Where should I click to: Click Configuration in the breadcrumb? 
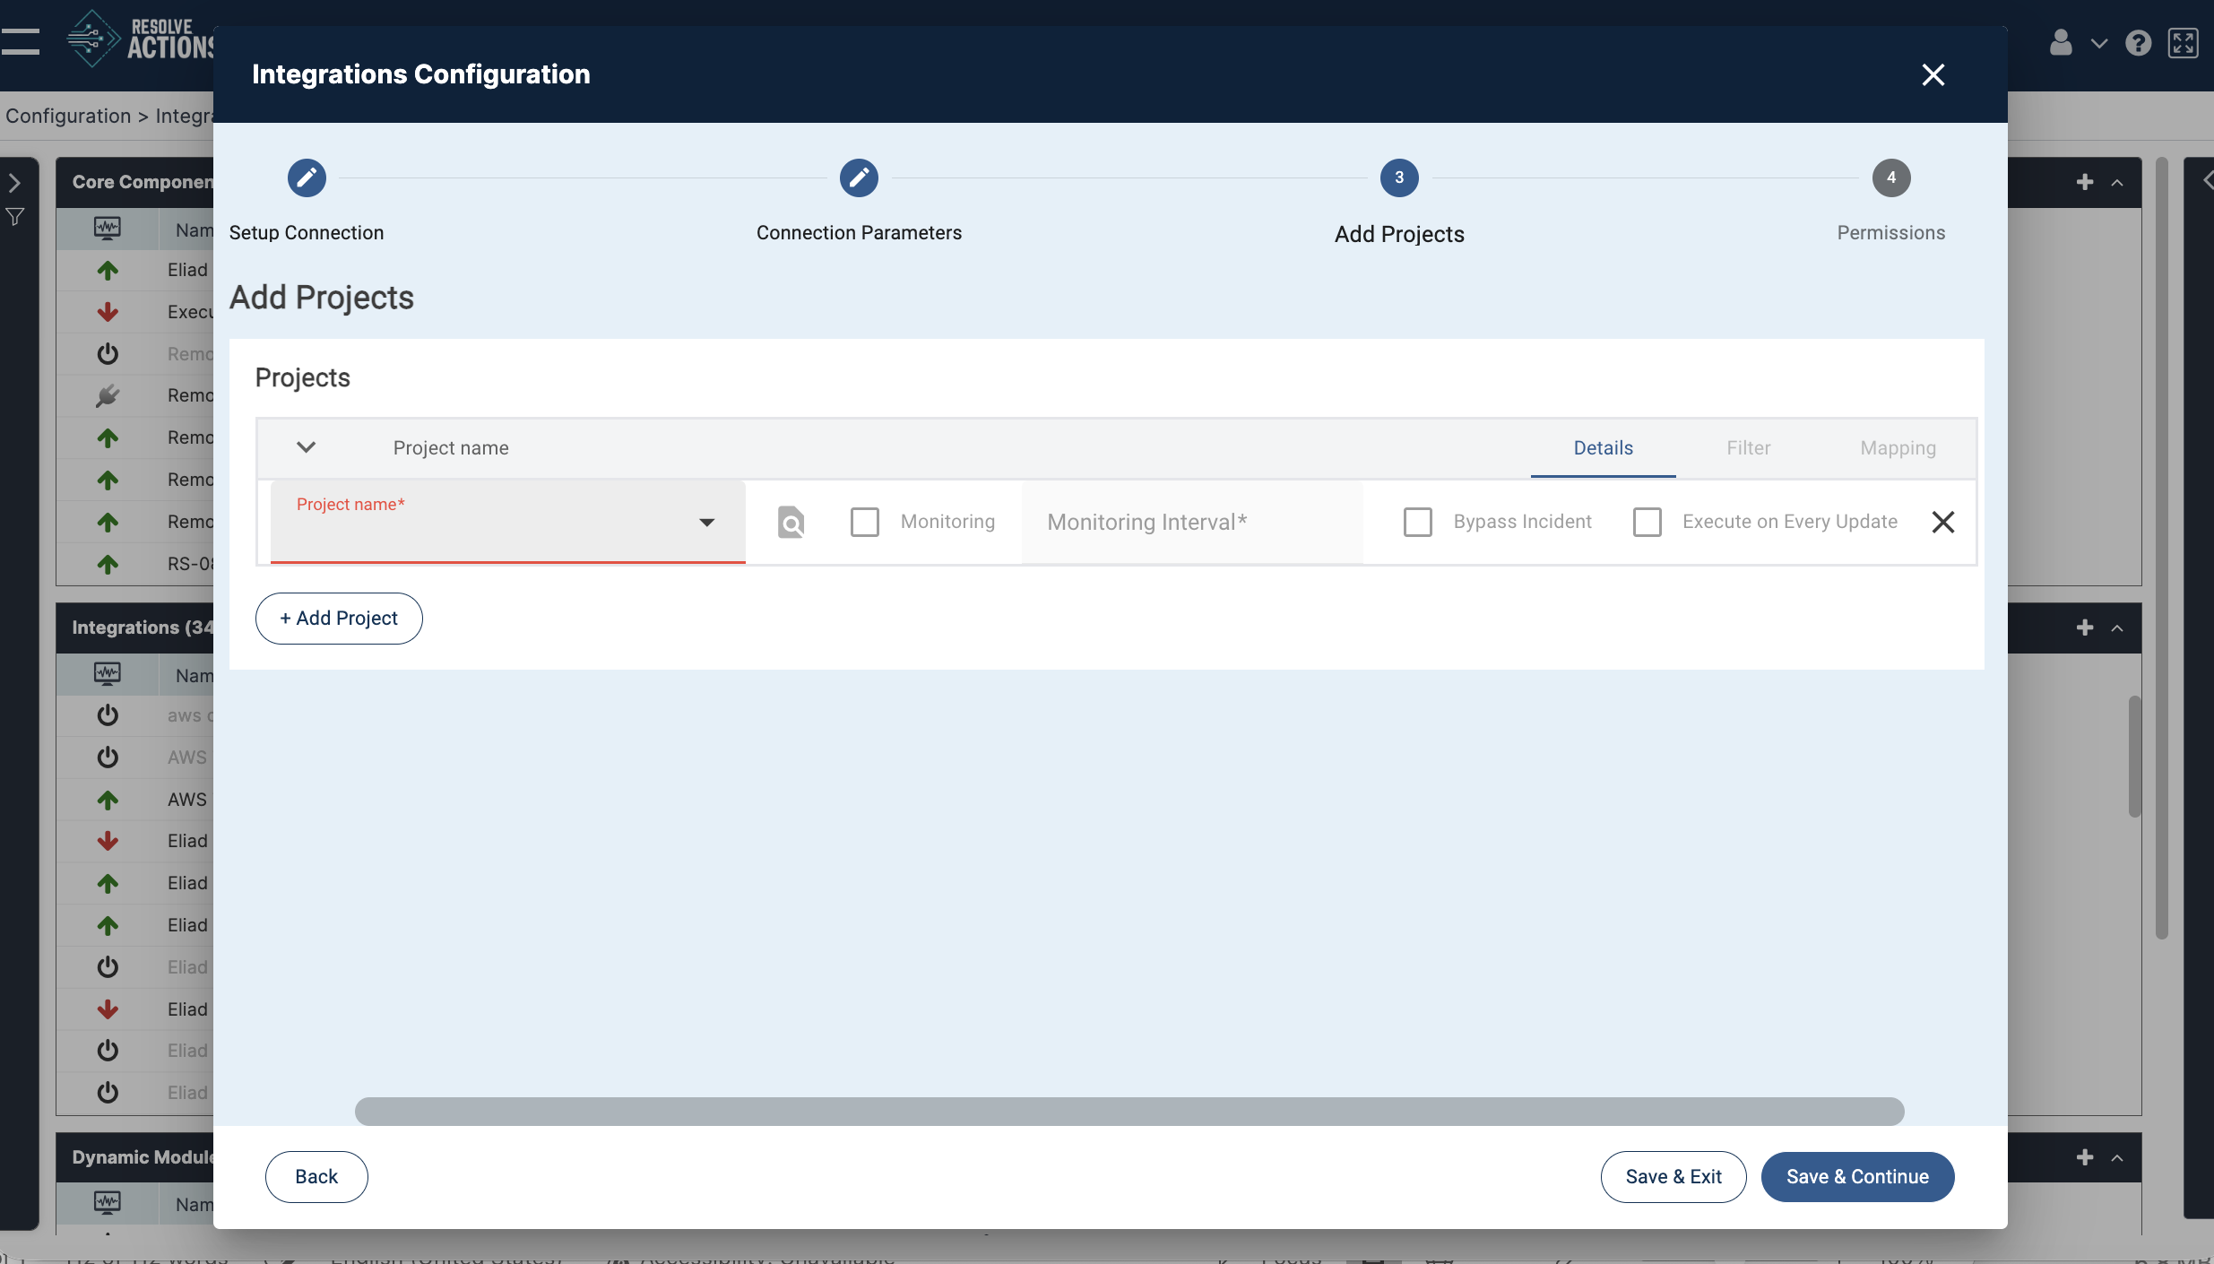68,116
